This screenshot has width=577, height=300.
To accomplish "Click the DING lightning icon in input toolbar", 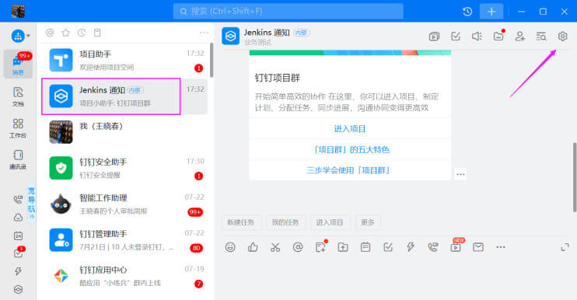I will (411, 247).
